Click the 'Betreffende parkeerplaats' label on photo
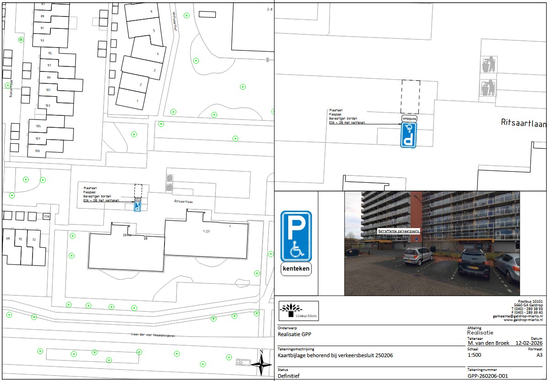Screen dimensions: 549x381 [399, 231]
